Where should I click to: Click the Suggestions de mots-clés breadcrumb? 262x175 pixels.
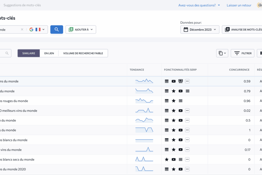22,5
